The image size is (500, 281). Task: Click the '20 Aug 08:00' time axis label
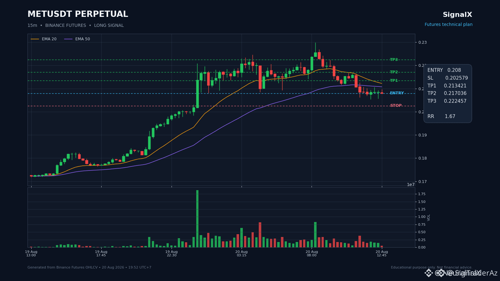(x=312, y=254)
